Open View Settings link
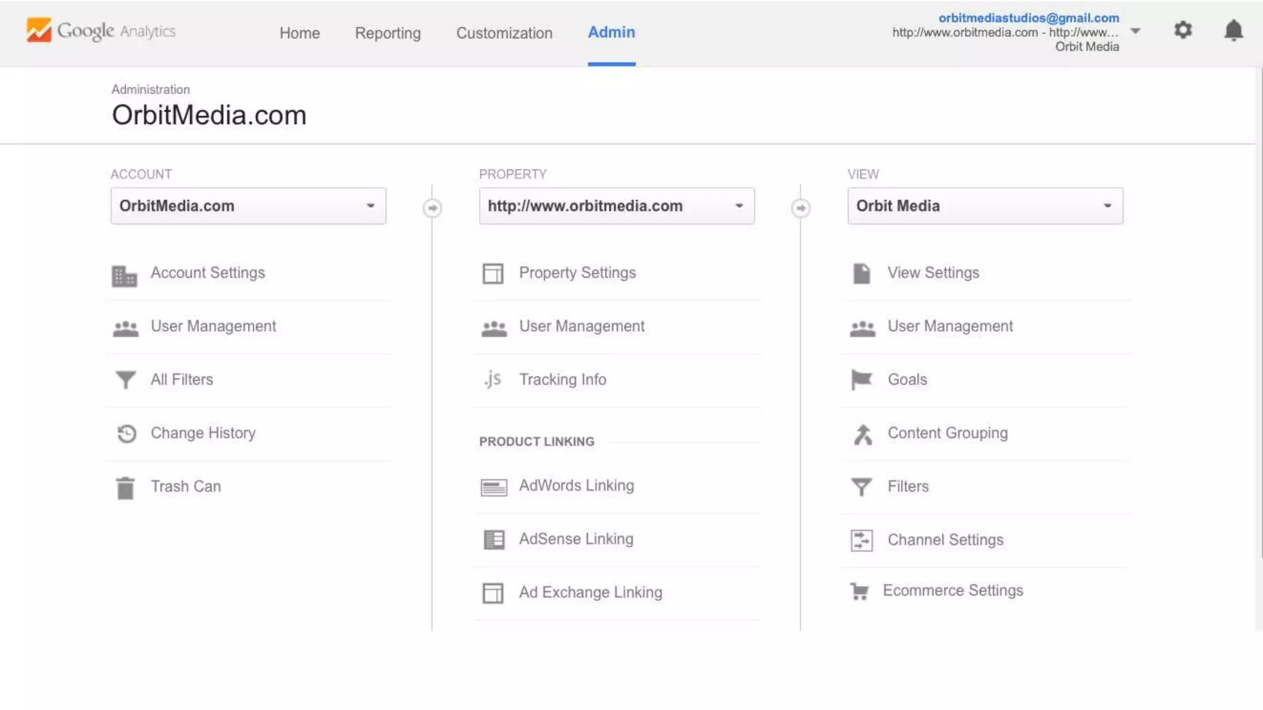1263x710 pixels. click(x=933, y=272)
